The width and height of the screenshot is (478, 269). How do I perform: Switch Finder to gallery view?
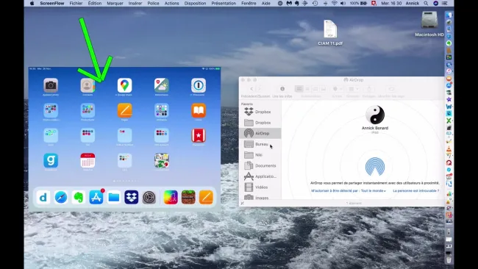pyautogui.click(x=324, y=89)
